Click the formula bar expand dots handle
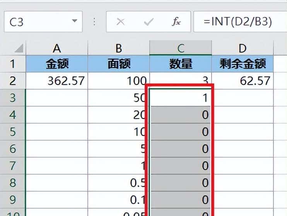The image size is (287, 216). [94, 22]
